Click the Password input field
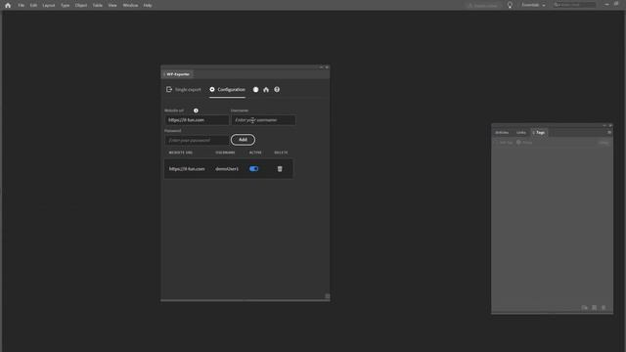The width and height of the screenshot is (626, 352). tap(197, 140)
